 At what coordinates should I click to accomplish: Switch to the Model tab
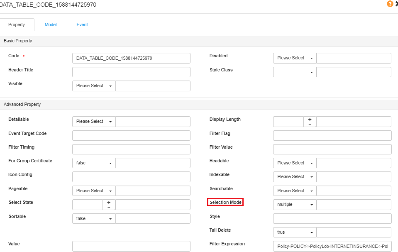51,24
